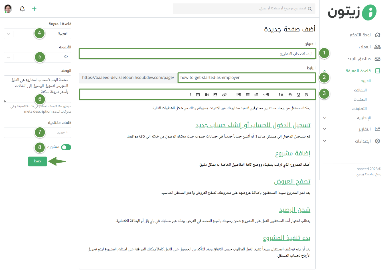The height and width of the screenshot is (275, 385).
Task: Open notifications with the bell icon
Action: pyautogui.click(x=22, y=9)
